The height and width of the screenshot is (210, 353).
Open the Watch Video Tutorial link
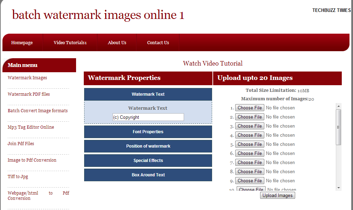(x=212, y=63)
